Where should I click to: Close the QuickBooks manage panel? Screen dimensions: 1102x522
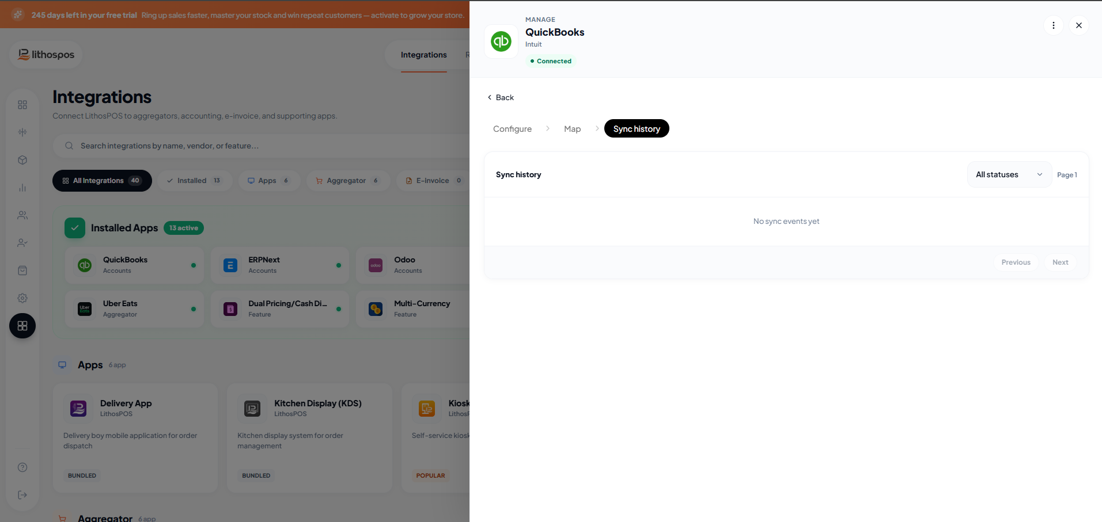tap(1079, 25)
